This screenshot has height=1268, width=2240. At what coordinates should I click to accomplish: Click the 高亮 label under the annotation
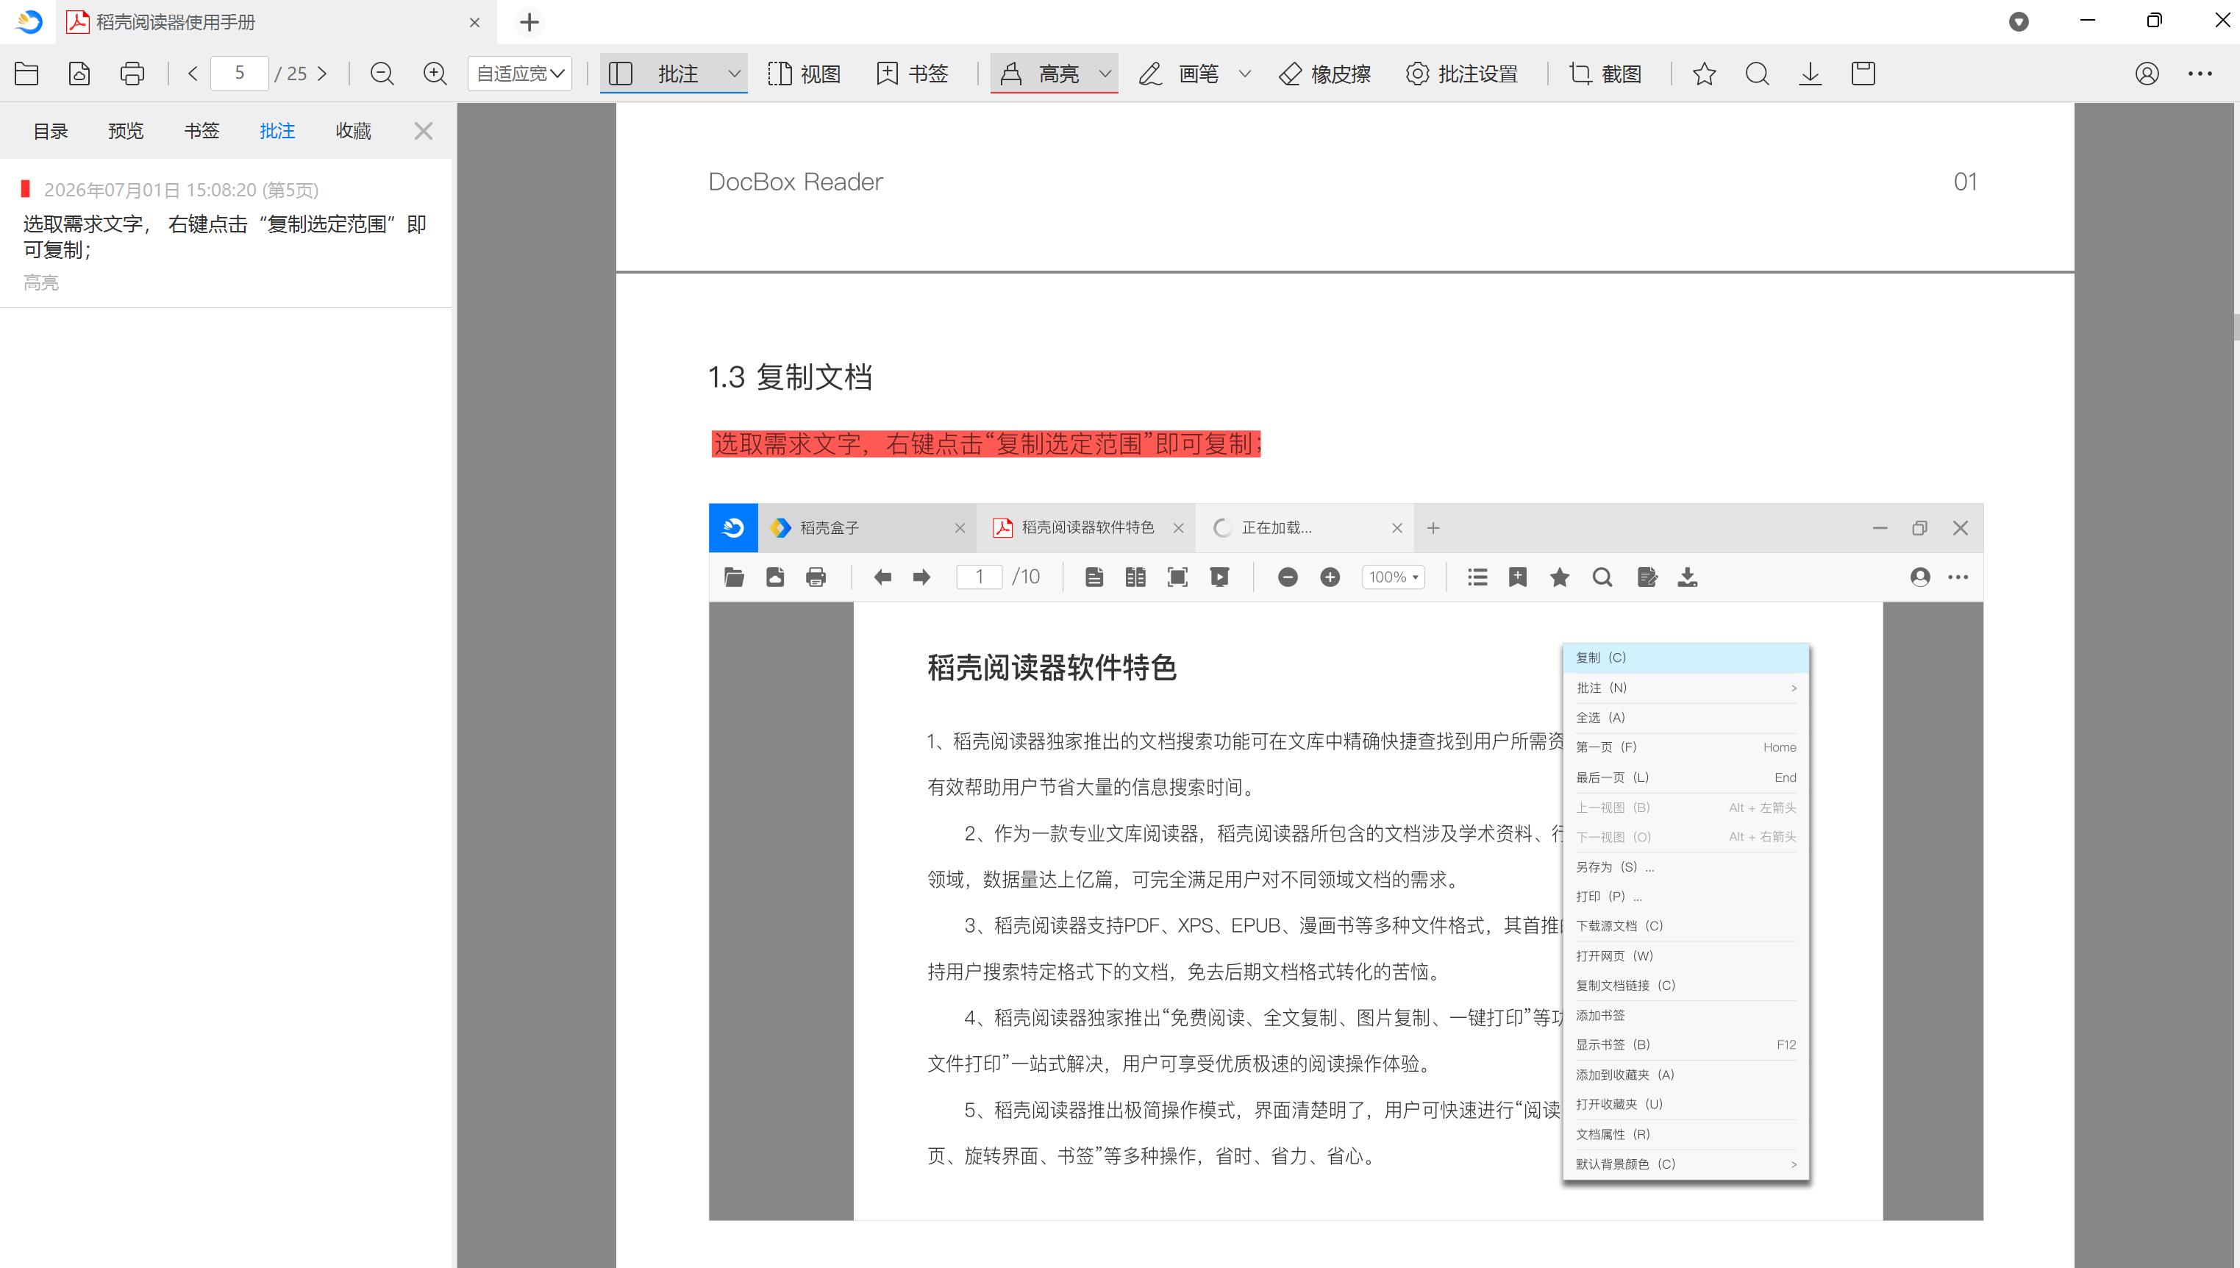tap(41, 283)
